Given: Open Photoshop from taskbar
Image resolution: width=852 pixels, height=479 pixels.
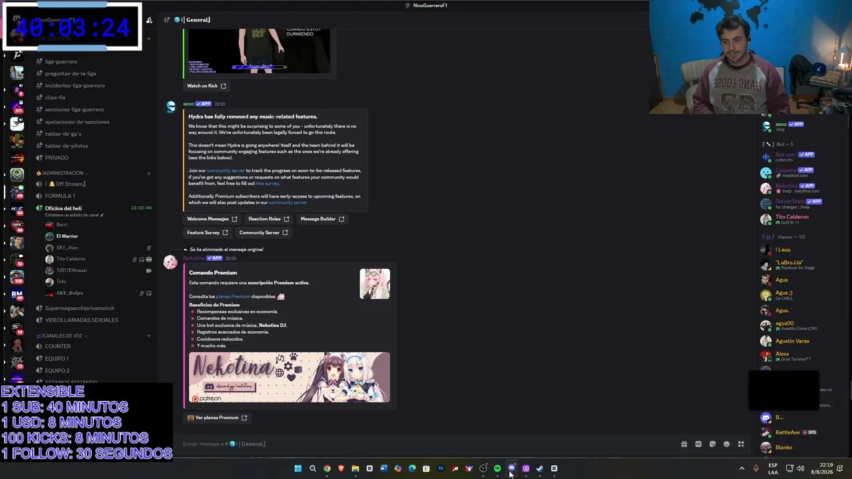Looking at the screenshot, I should [x=440, y=468].
